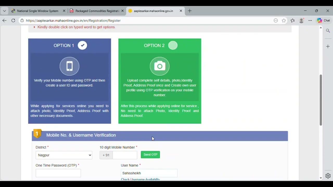Open the browser profile icon
The image size is (333, 187).
tap(302, 21)
